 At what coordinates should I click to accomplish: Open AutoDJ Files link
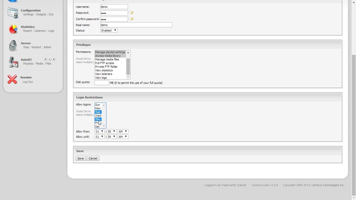pos(48,64)
